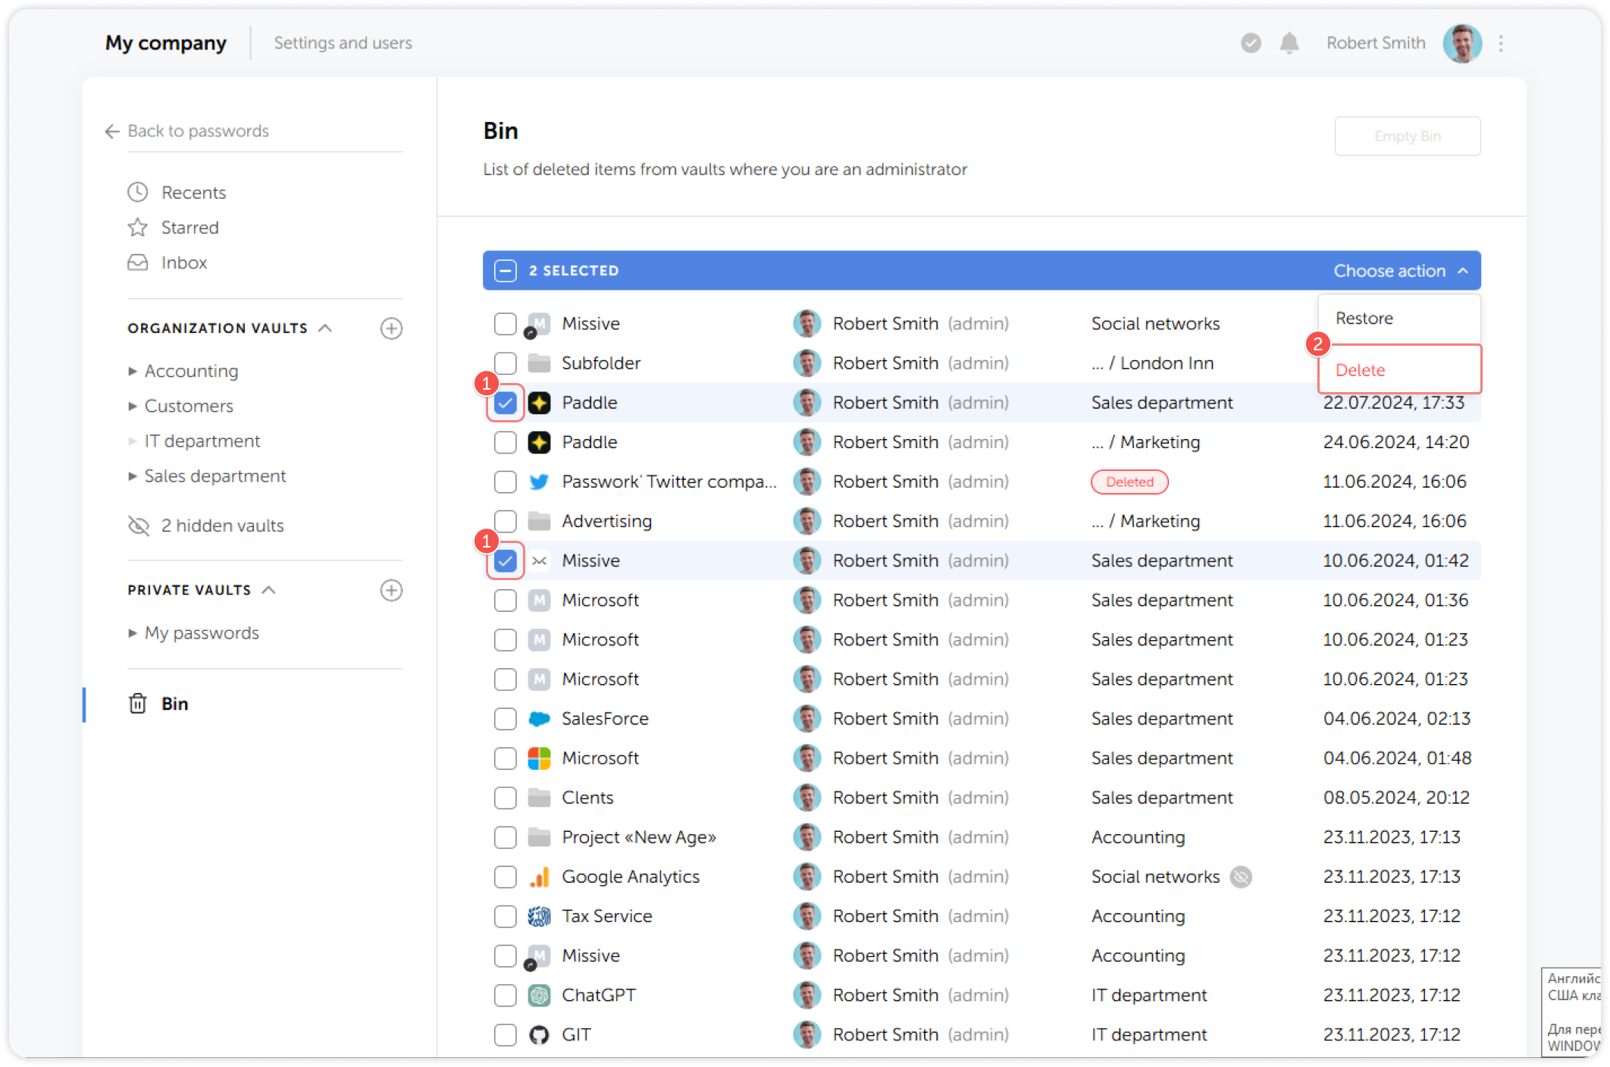Click the Bin trash icon in sidebar
1610x1067 pixels.
pyautogui.click(x=137, y=704)
